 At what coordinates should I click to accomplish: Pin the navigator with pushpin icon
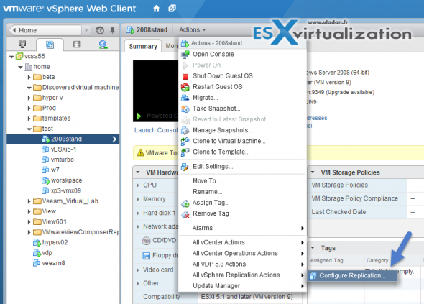pos(113,30)
